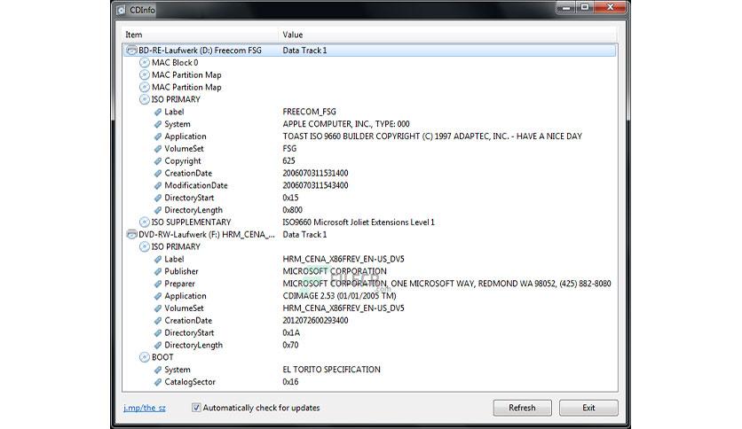The width and height of the screenshot is (742, 429).
Task: Click the Refresh button
Action: tap(523, 408)
